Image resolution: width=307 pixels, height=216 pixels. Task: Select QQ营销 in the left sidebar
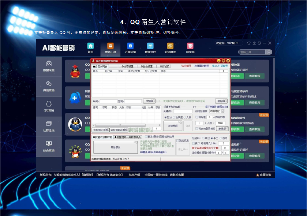pos(49,107)
